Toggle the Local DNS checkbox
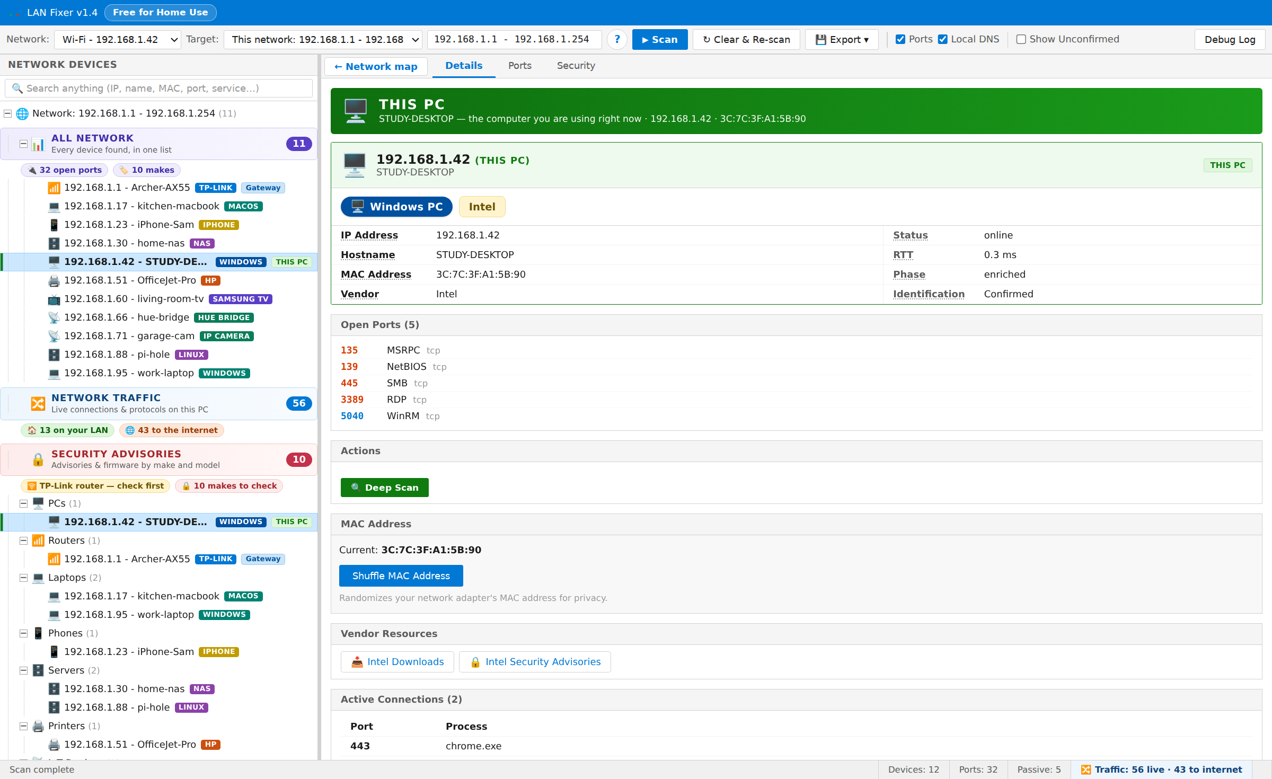Viewport: 1272px width, 779px height. (x=943, y=40)
